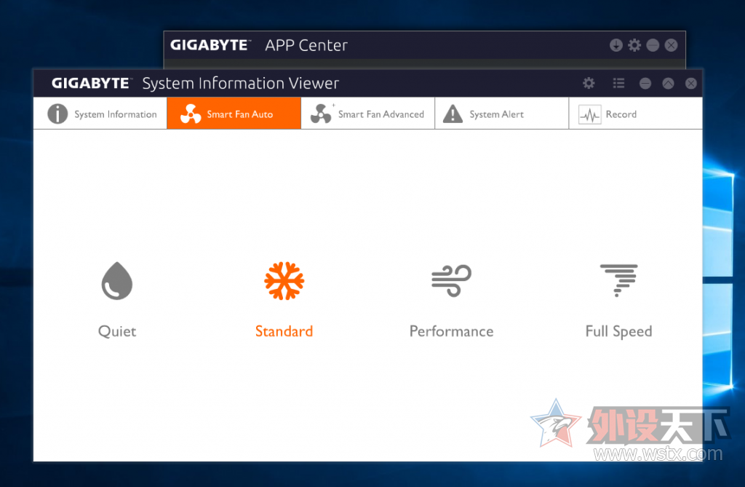Screen dimensions: 745x487
Task: Activate the Full Speed tornado icon
Action: pos(618,280)
